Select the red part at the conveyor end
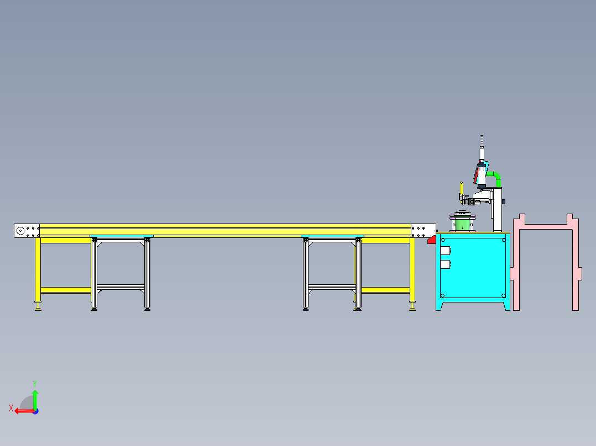This screenshot has height=446, width=596. [431, 240]
